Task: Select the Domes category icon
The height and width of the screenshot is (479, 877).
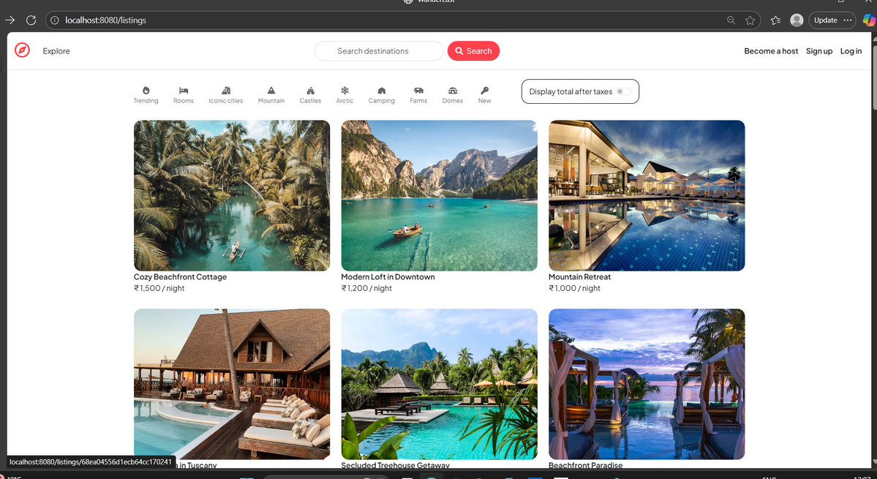Action: tap(452, 94)
